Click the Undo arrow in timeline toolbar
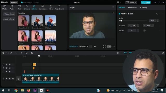This screenshot has height=93, width=166. (11, 53)
